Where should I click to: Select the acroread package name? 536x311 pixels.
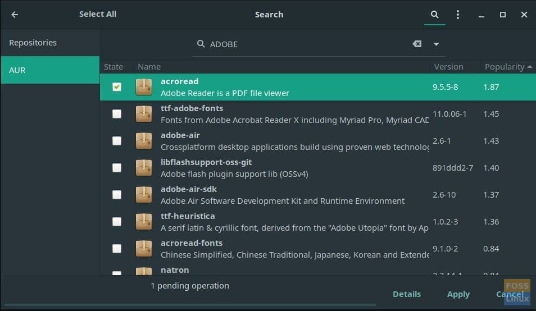(x=179, y=81)
